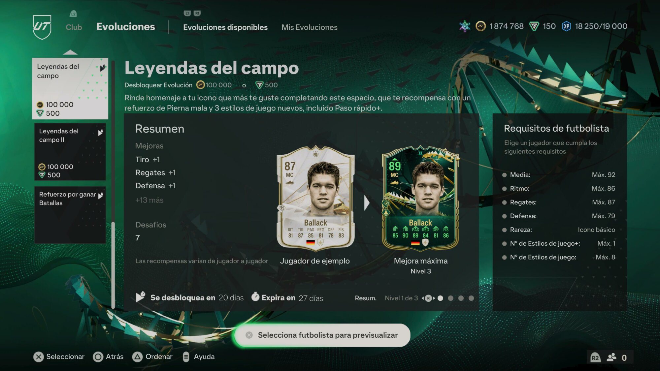Image resolution: width=660 pixels, height=371 pixels.
Task: Click Selecciona futbolista para previsualizar button
Action: pyautogui.click(x=322, y=335)
